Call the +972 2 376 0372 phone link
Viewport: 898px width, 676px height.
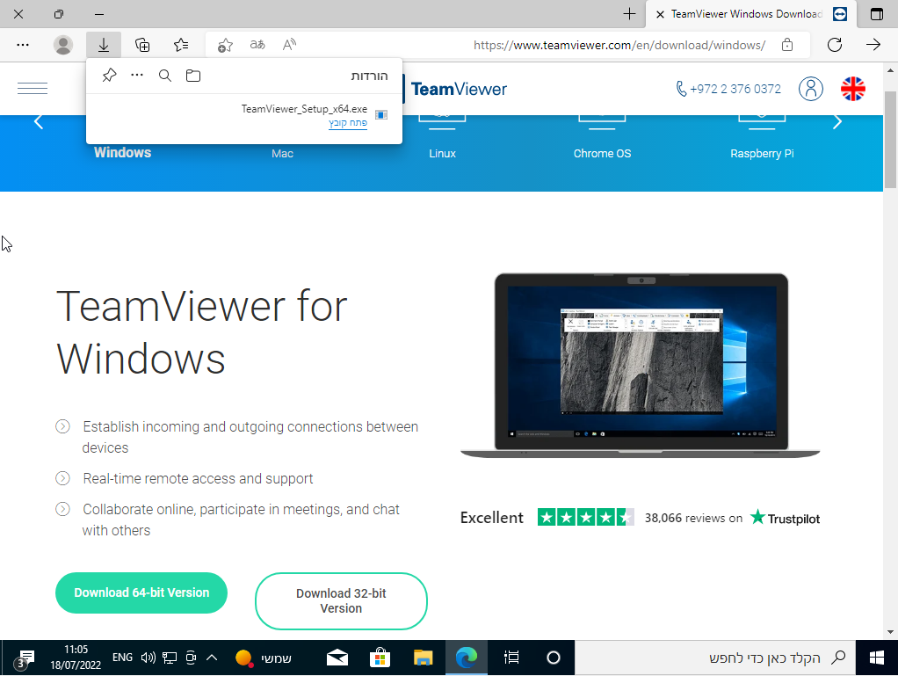[x=728, y=89]
